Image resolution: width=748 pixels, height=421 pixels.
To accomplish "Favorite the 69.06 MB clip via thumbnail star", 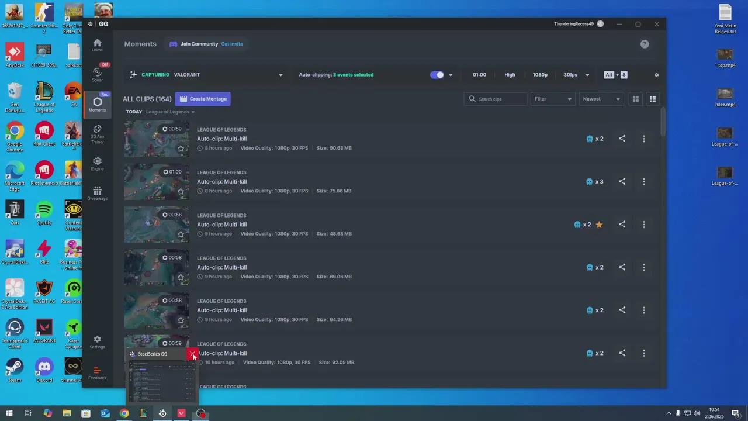I will [x=181, y=277].
